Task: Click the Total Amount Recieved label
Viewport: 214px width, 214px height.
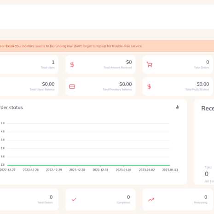Action: pos(118,68)
